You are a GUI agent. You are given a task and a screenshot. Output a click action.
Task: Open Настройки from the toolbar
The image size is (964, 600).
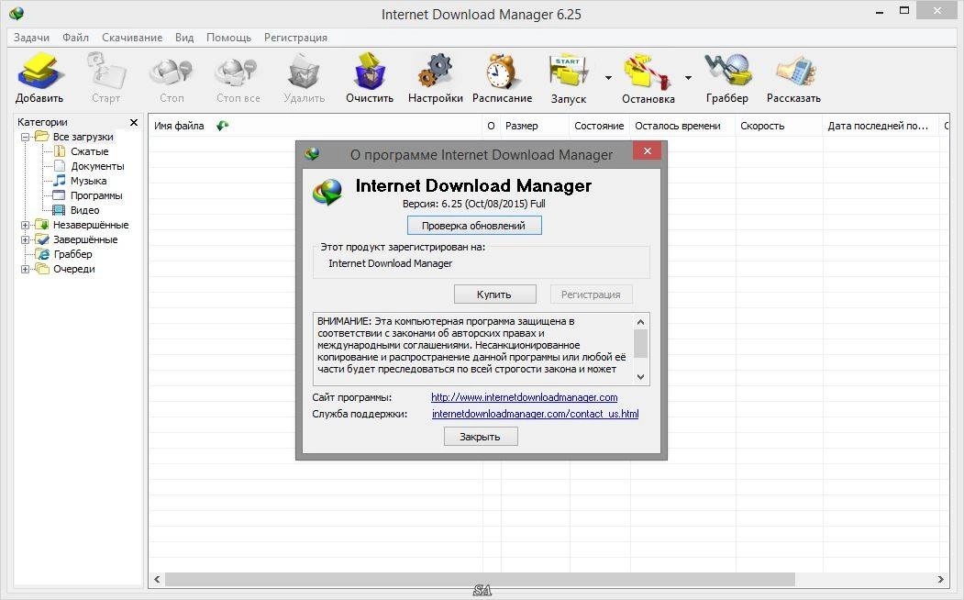pos(436,77)
